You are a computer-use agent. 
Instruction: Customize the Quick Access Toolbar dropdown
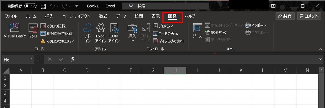[77, 6]
